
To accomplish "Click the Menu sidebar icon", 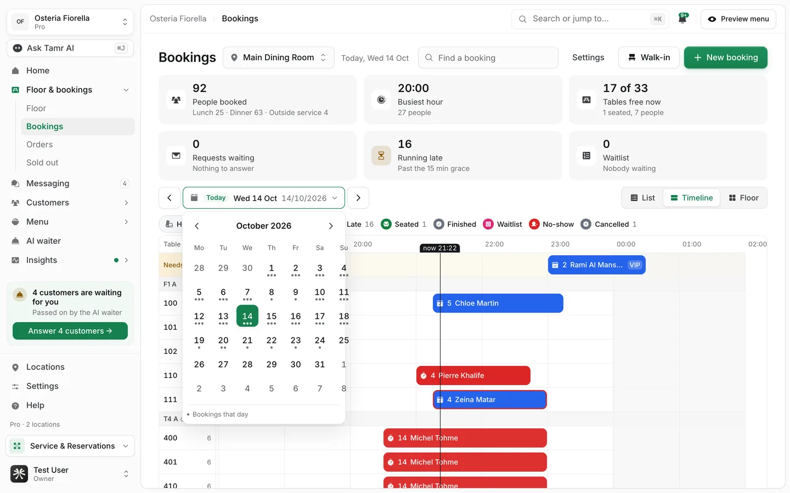I will [x=15, y=222].
